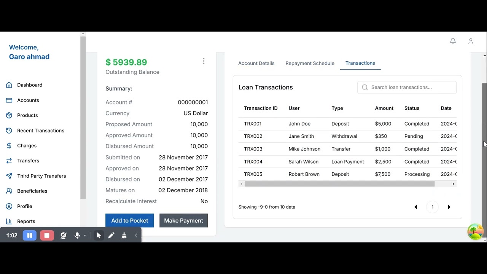Click the Make Payment button
487x274 pixels.
point(183,220)
